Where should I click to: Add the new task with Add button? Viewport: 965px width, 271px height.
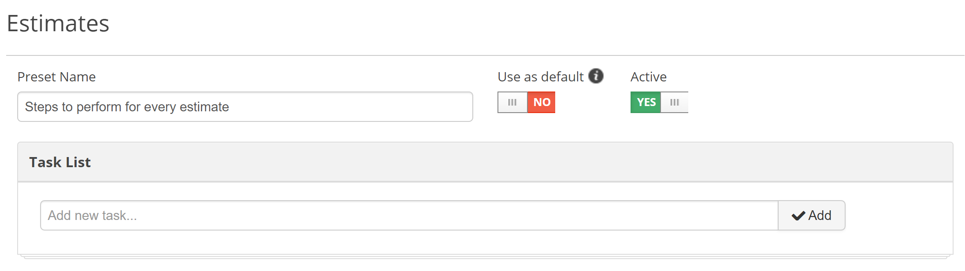point(812,216)
